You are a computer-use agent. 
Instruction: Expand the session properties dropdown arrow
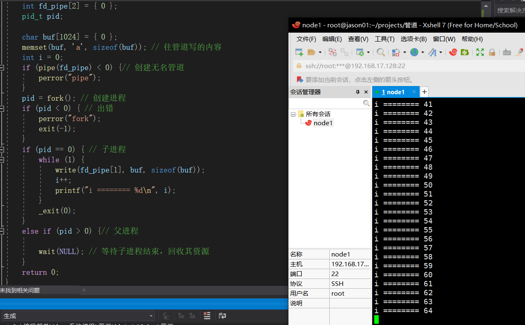click(x=368, y=52)
